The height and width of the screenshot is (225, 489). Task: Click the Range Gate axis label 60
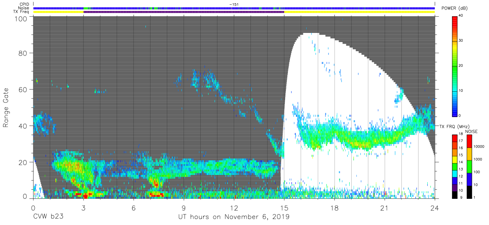coord(23,89)
